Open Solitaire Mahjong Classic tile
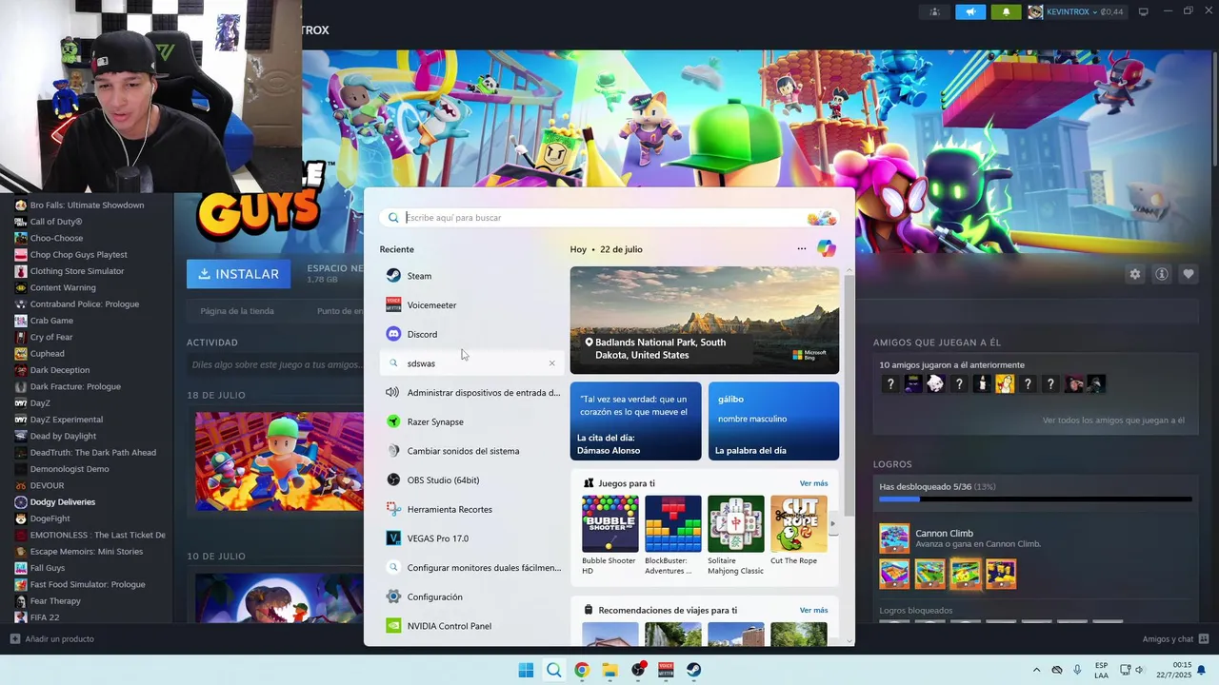1219x685 pixels. 736,535
